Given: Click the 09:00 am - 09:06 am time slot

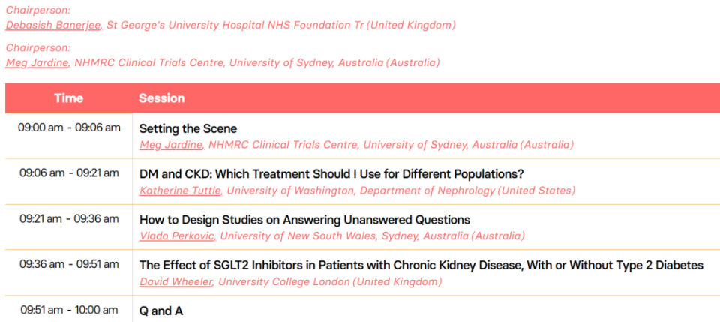Looking at the screenshot, I should pos(69,128).
